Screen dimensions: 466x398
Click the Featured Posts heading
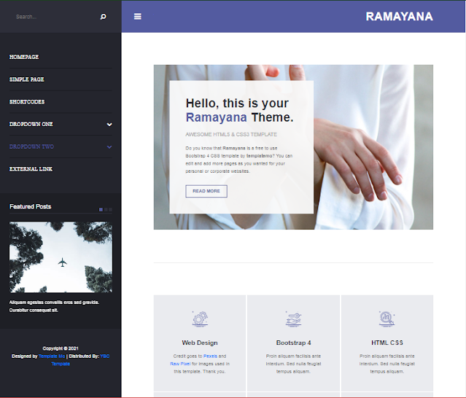pyautogui.click(x=31, y=206)
